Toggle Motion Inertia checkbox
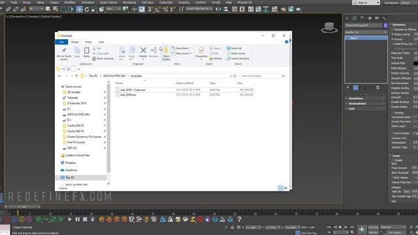Image resolution: width=418 pixels, height=235 pixels. pos(393,35)
